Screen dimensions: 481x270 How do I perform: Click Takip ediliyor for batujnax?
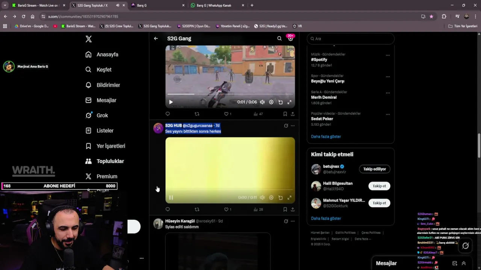374,169
